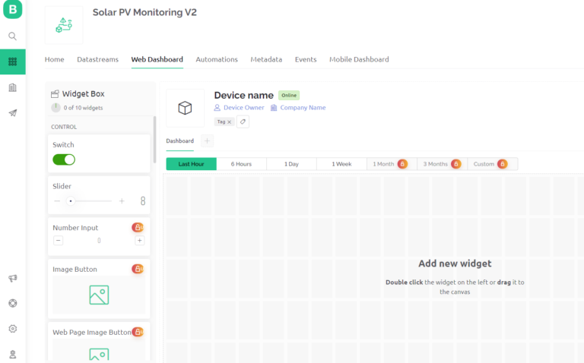The width and height of the screenshot is (584, 363).
Task: Click the Blynk logo icon
Action: (x=13, y=9)
